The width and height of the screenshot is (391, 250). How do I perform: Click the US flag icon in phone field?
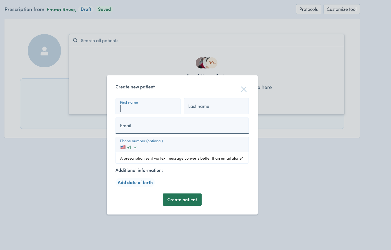[x=123, y=147]
